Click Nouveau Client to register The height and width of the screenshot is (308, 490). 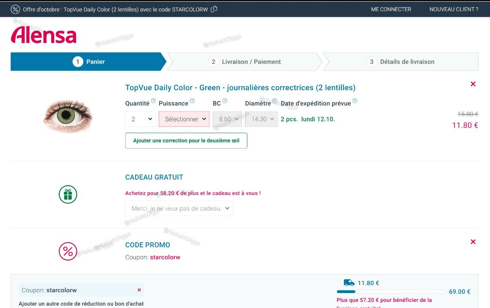454,9
